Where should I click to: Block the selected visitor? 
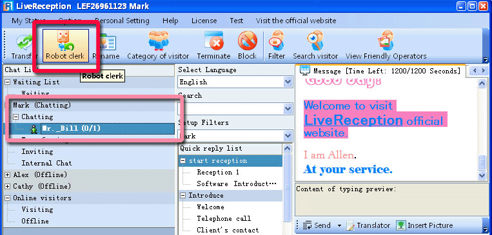coord(247,46)
